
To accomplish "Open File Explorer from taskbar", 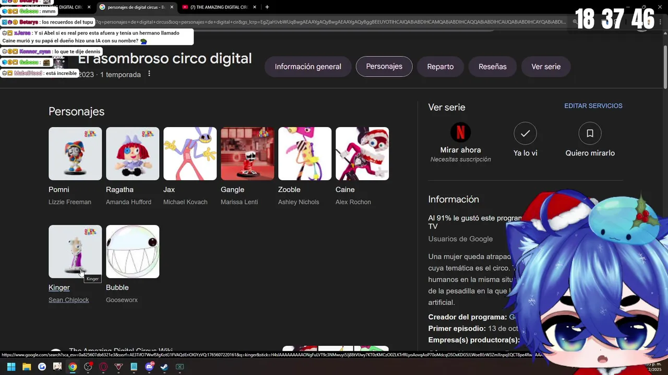I will click(27, 367).
